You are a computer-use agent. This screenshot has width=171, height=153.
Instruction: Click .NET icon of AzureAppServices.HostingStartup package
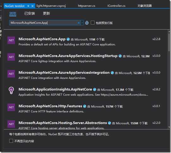(x=11, y=57)
